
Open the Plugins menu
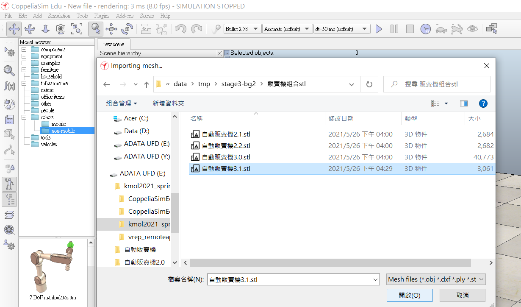[x=102, y=16]
